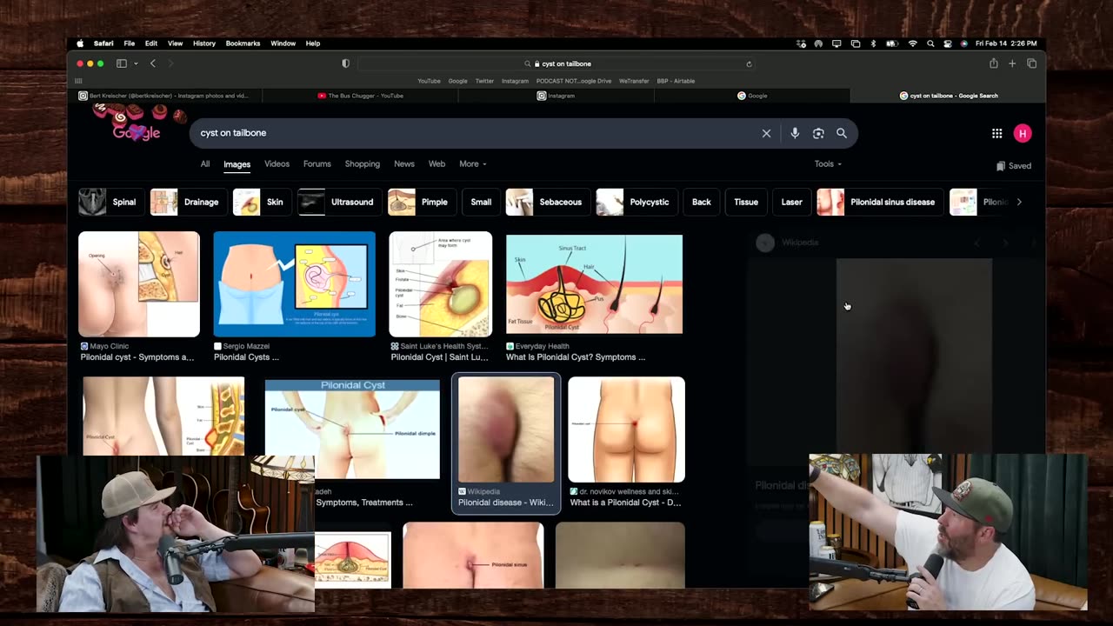Open a new tab with the plus icon
Screen dimensions: 1113x626
[1012, 63]
